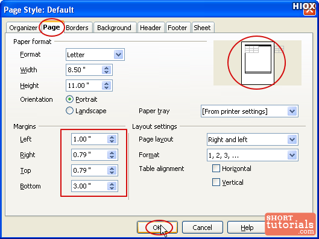The image size is (319, 239).
Task: Switch to the Footer tab
Action: (177, 28)
